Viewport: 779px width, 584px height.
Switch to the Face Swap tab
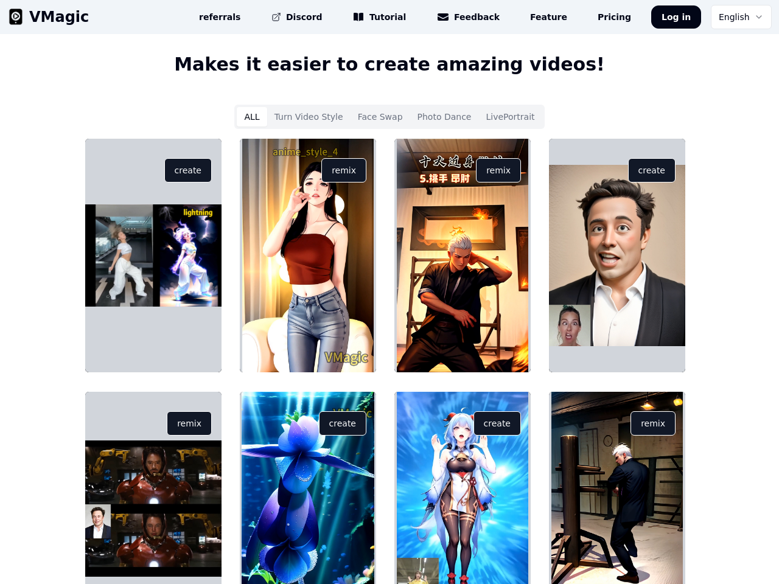coord(380,117)
